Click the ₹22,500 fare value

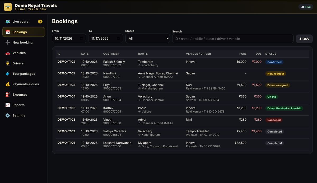pyautogui.click(x=240, y=143)
